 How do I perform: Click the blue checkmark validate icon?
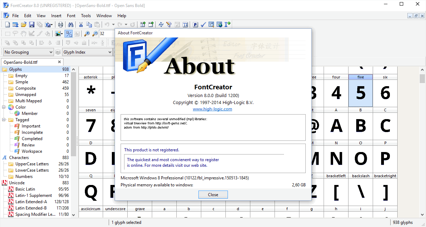(203, 25)
